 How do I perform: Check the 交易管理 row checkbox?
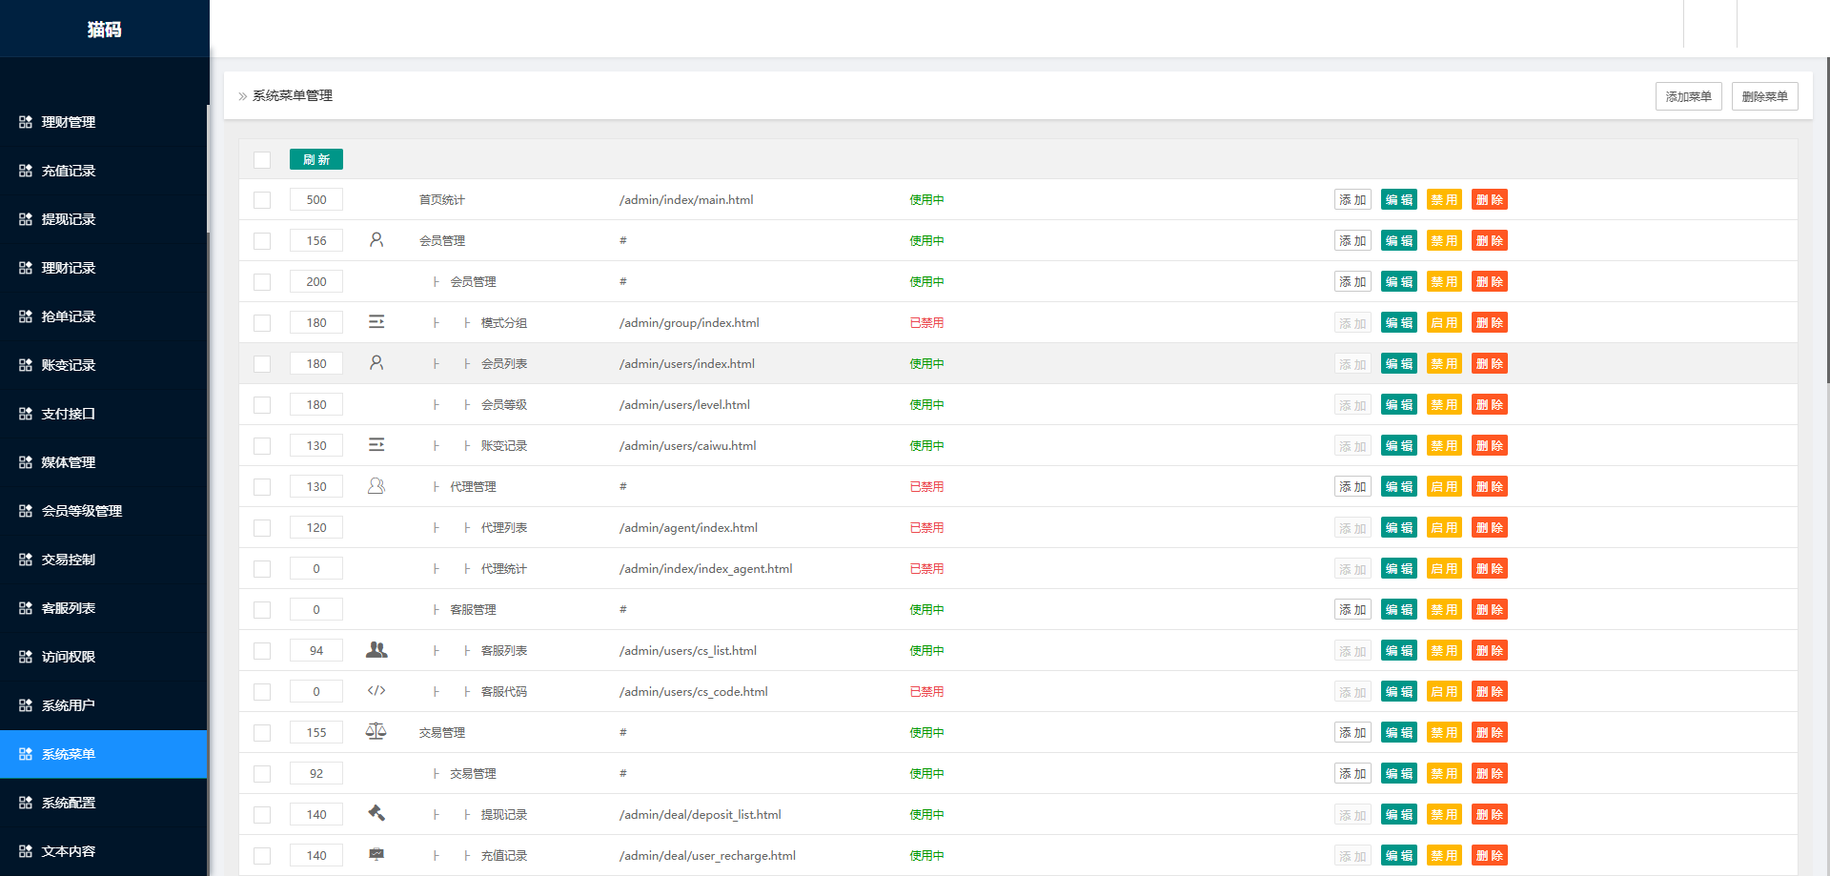262,732
